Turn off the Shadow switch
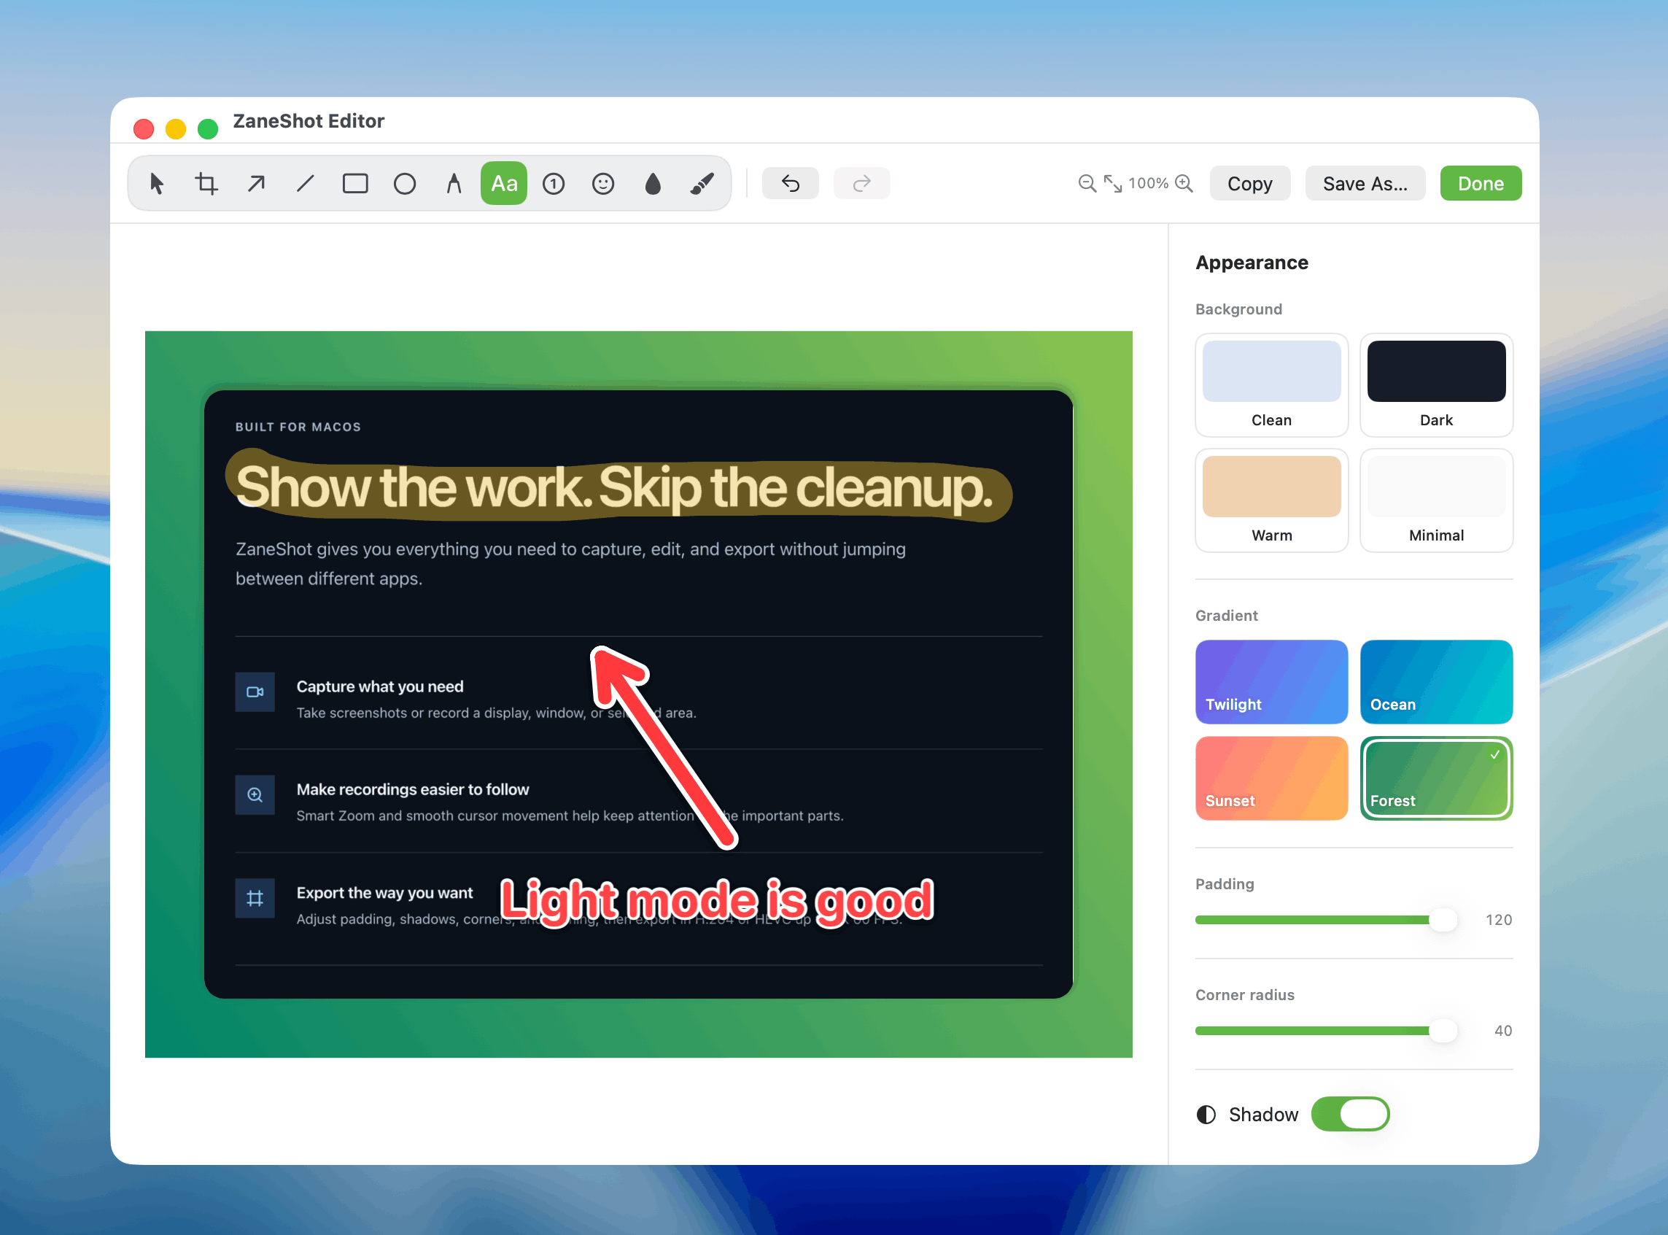Image resolution: width=1668 pixels, height=1235 pixels. point(1350,1114)
